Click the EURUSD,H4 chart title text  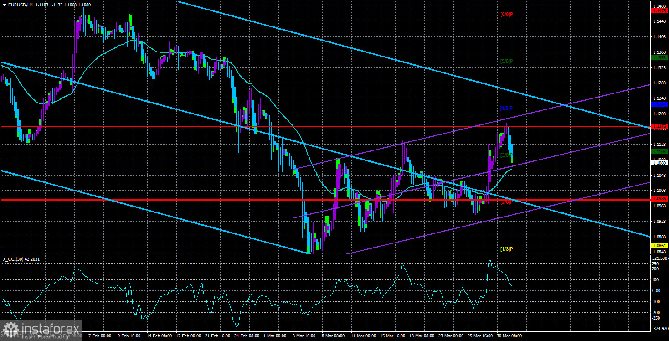click(x=20, y=5)
